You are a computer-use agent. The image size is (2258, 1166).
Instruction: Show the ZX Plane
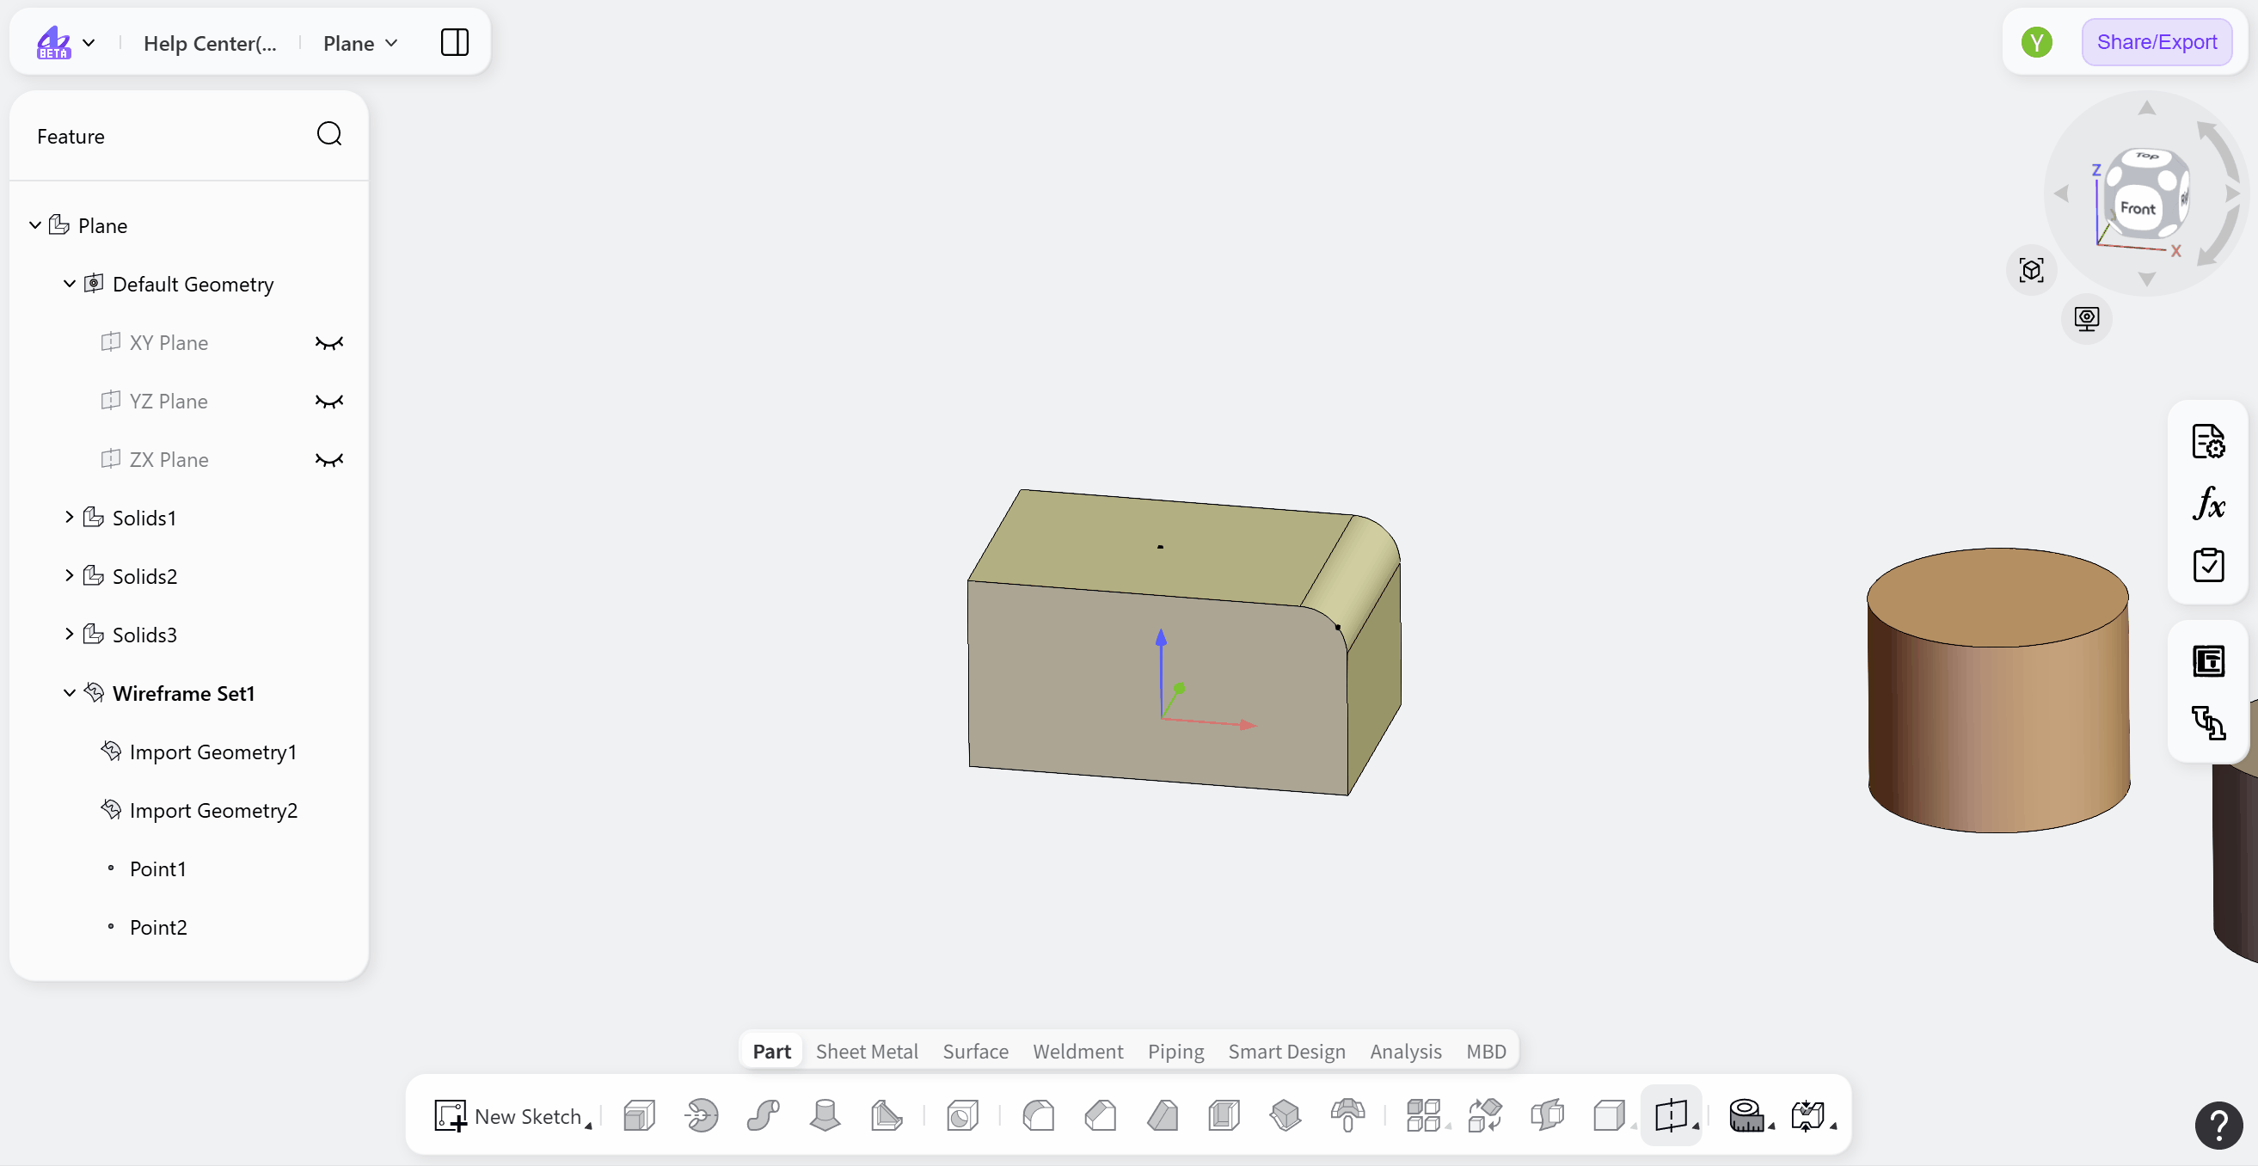328,460
